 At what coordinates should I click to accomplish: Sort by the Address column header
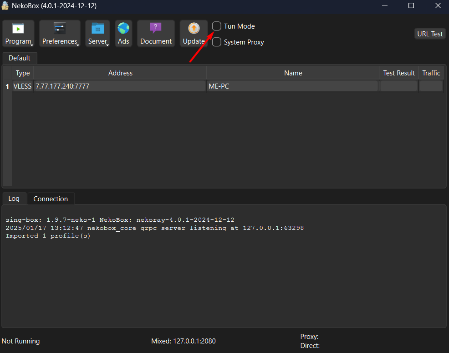click(x=120, y=73)
